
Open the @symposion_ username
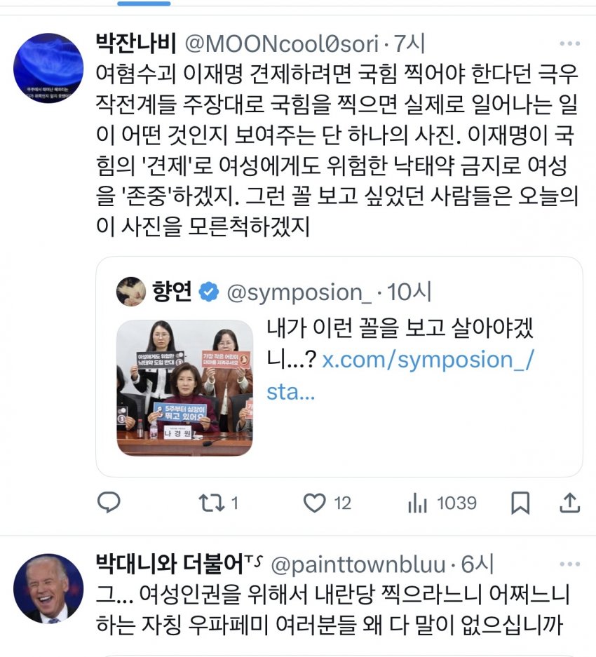(299, 292)
